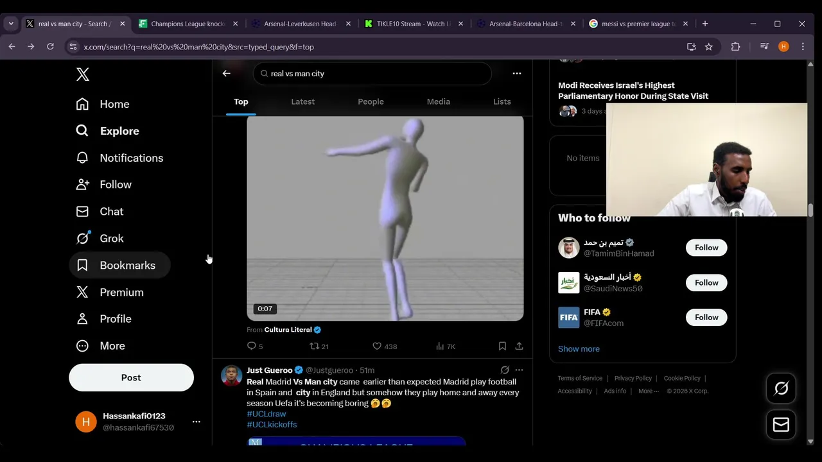Open search settings three-dot menu
This screenshot has width=822, height=462.
[517, 73]
